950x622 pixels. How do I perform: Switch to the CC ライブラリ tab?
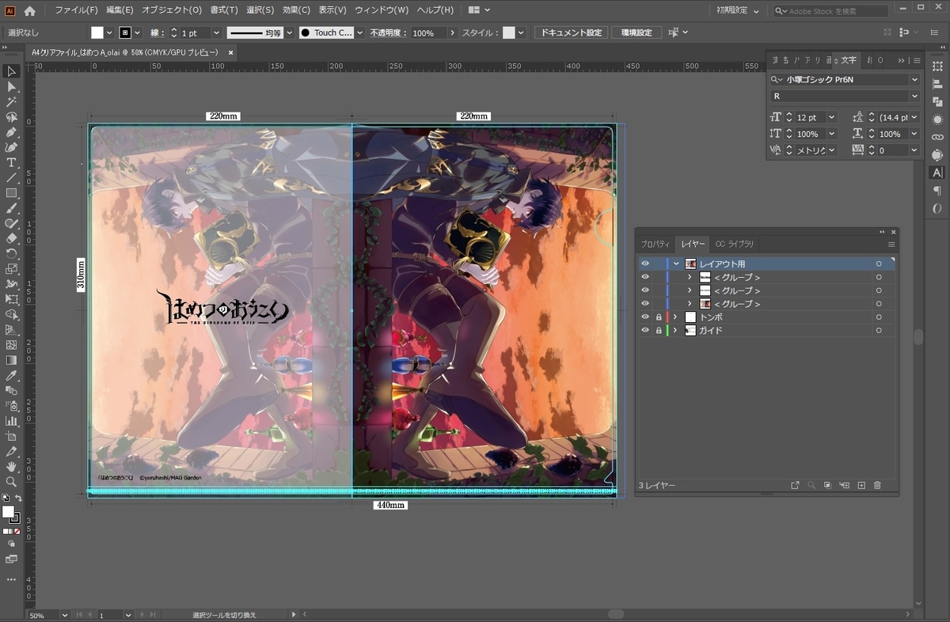[735, 244]
